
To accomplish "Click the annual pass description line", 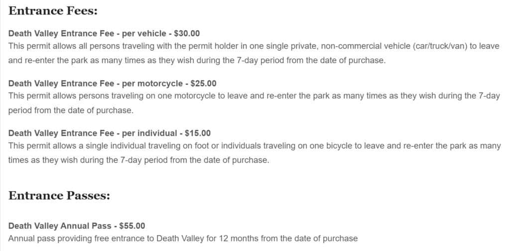I will click(x=183, y=239).
